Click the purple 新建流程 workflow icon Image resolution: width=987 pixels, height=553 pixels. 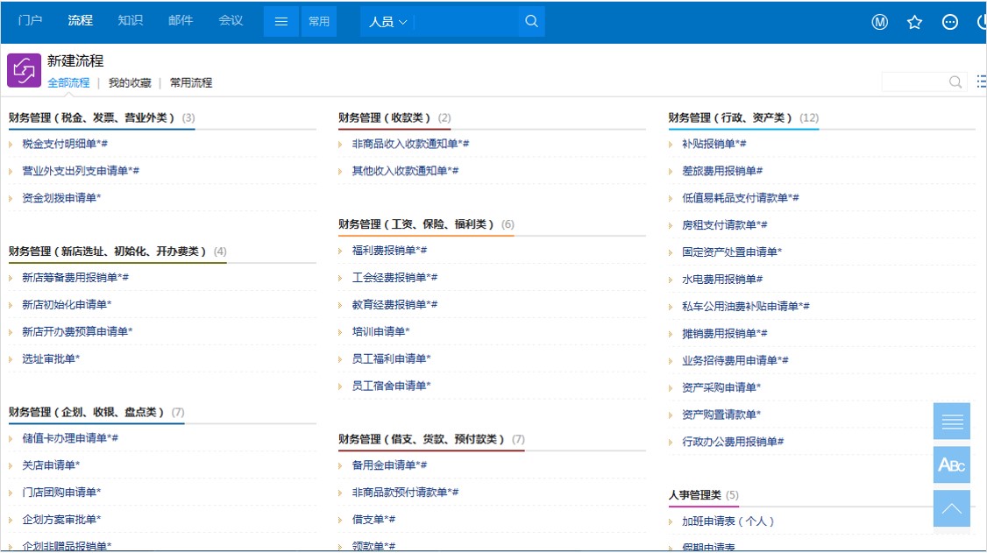point(24,70)
